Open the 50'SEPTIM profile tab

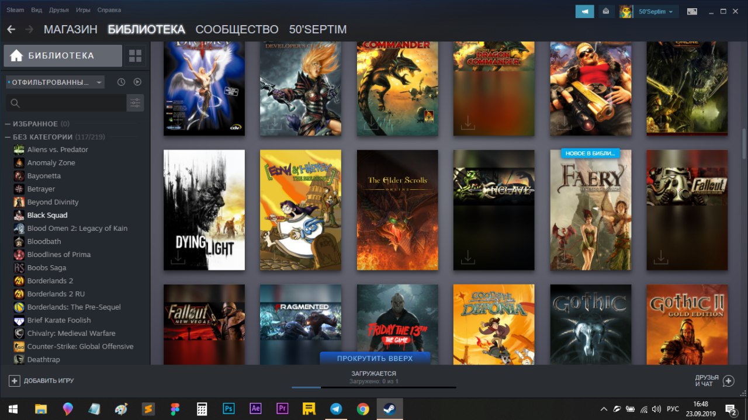[x=318, y=29]
